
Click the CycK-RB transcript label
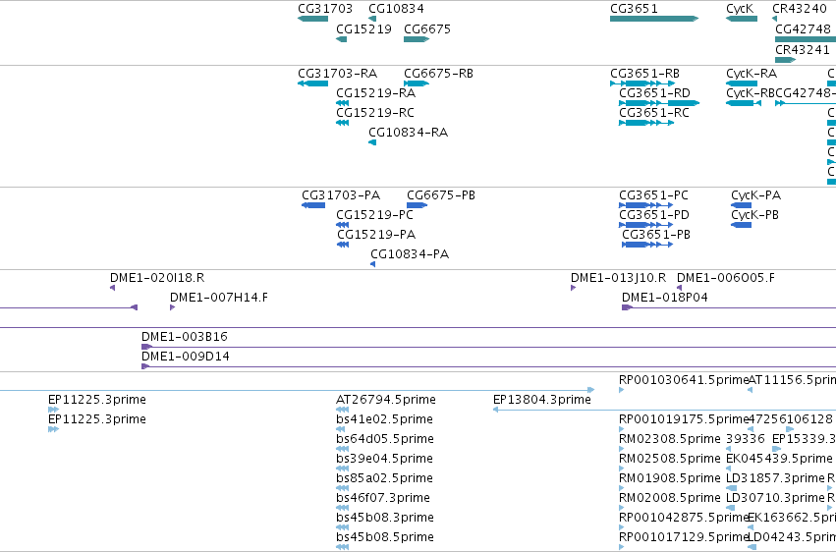[x=751, y=92]
